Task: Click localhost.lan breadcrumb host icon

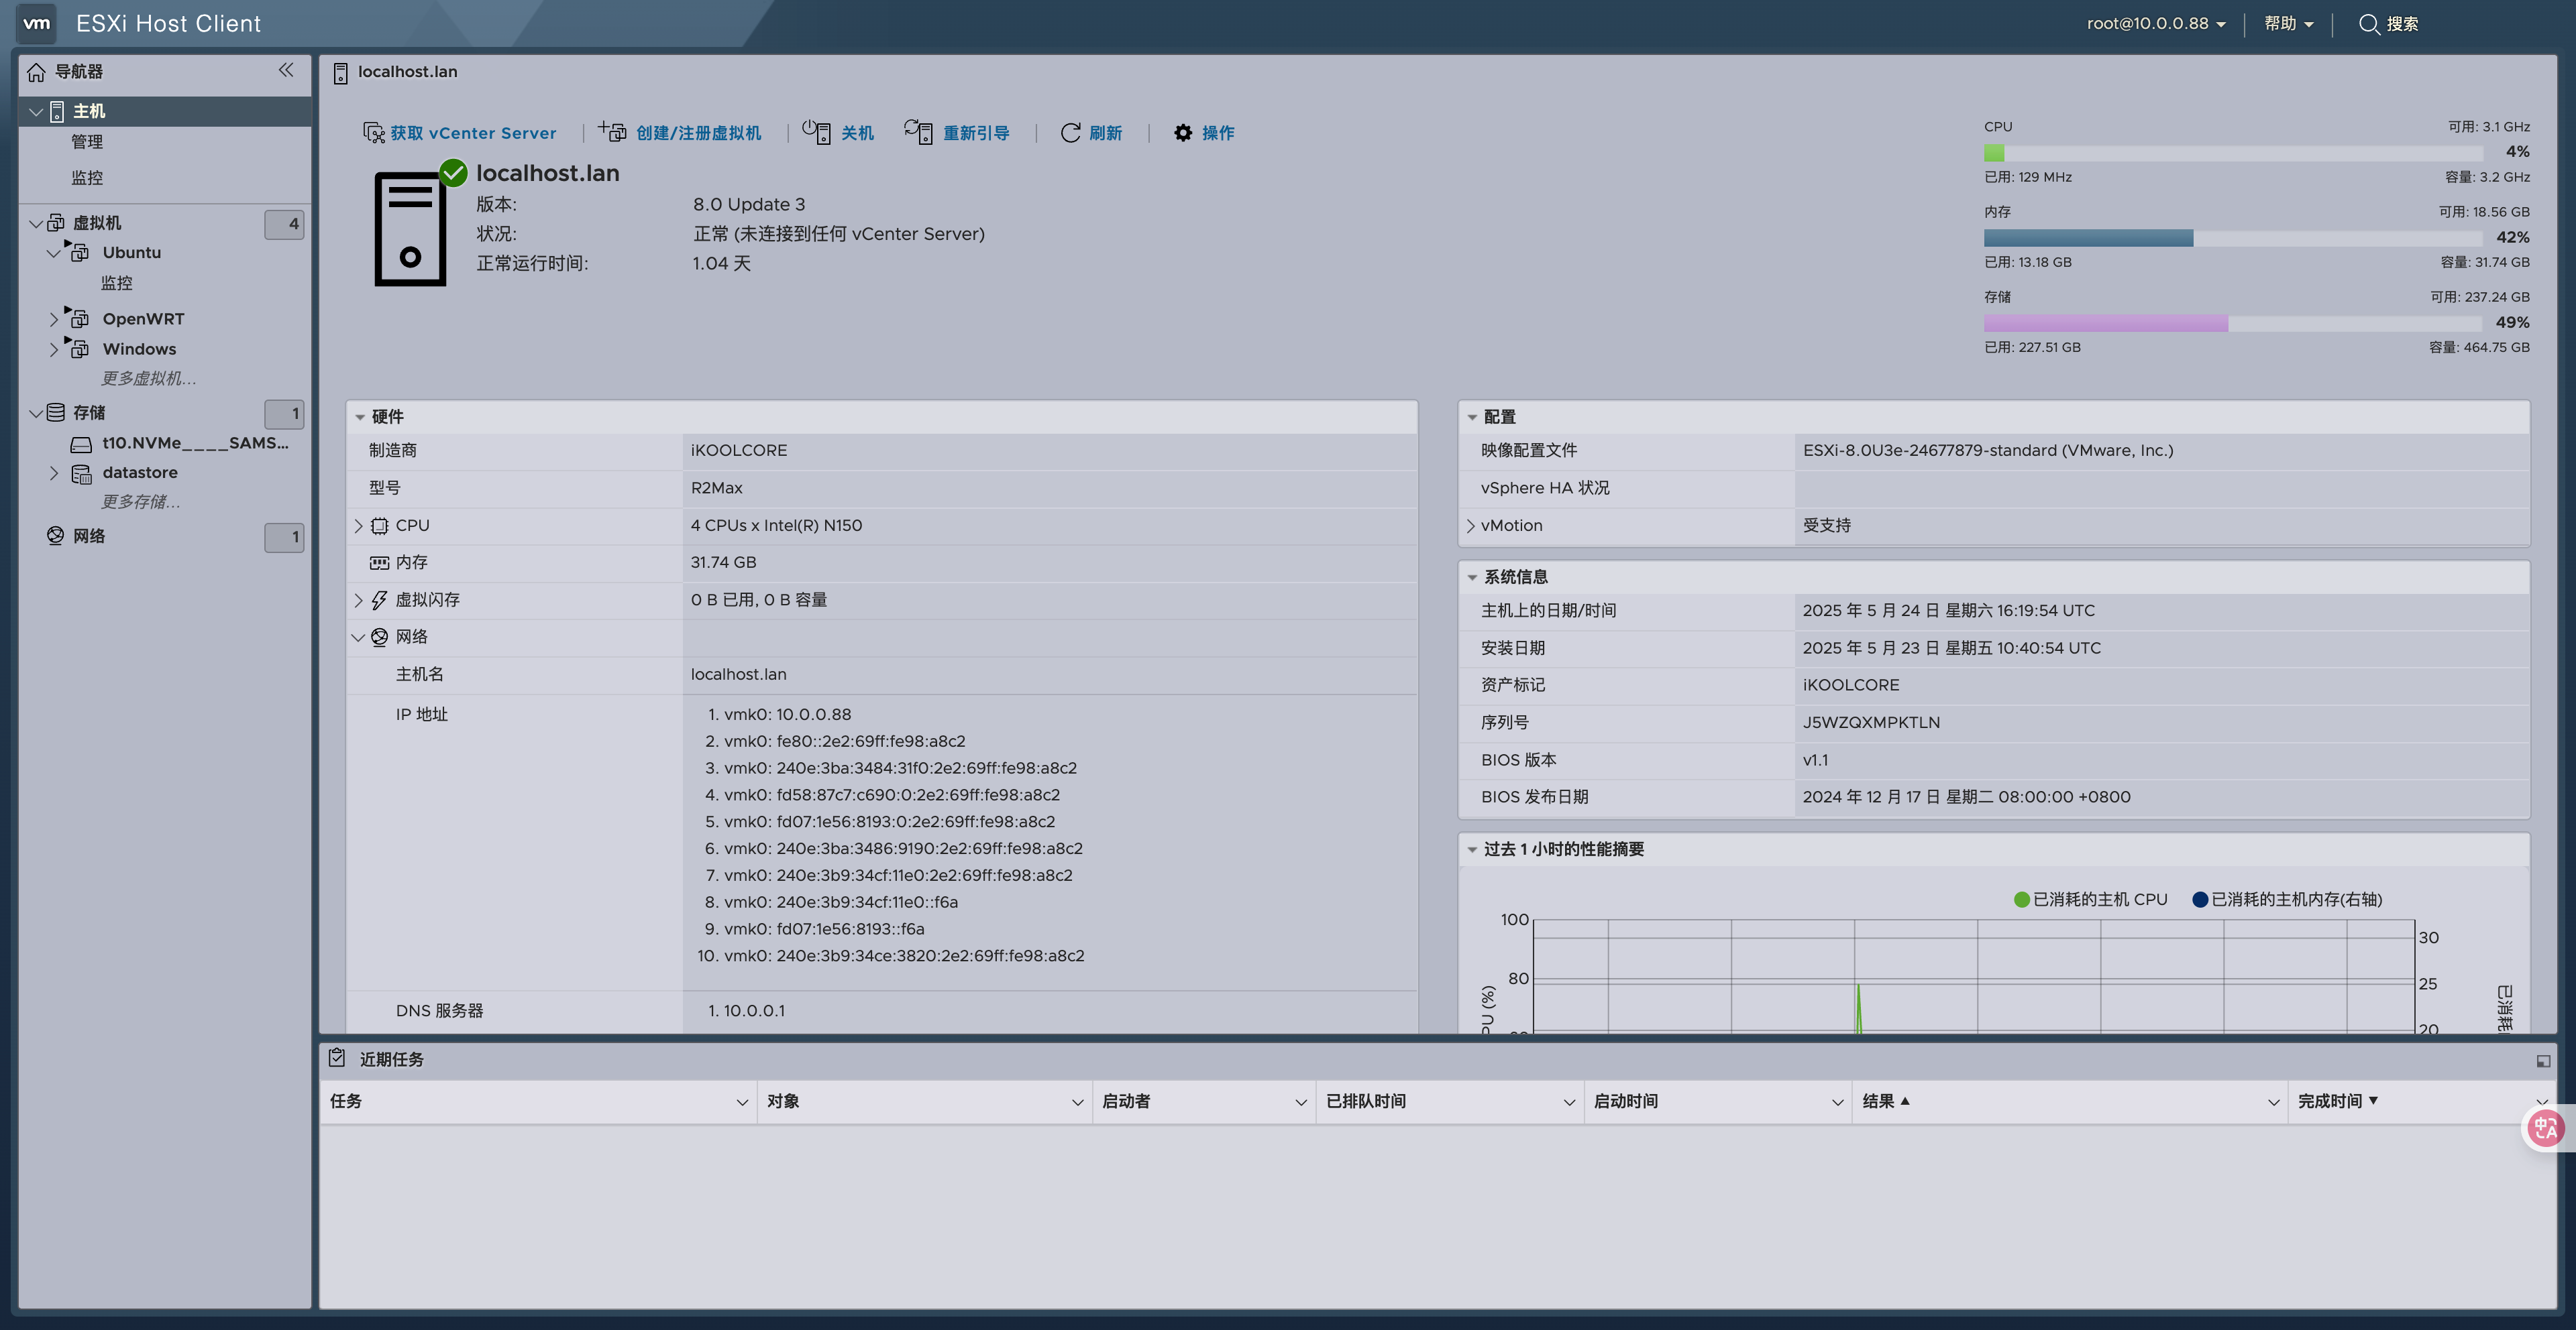Action: (340, 73)
